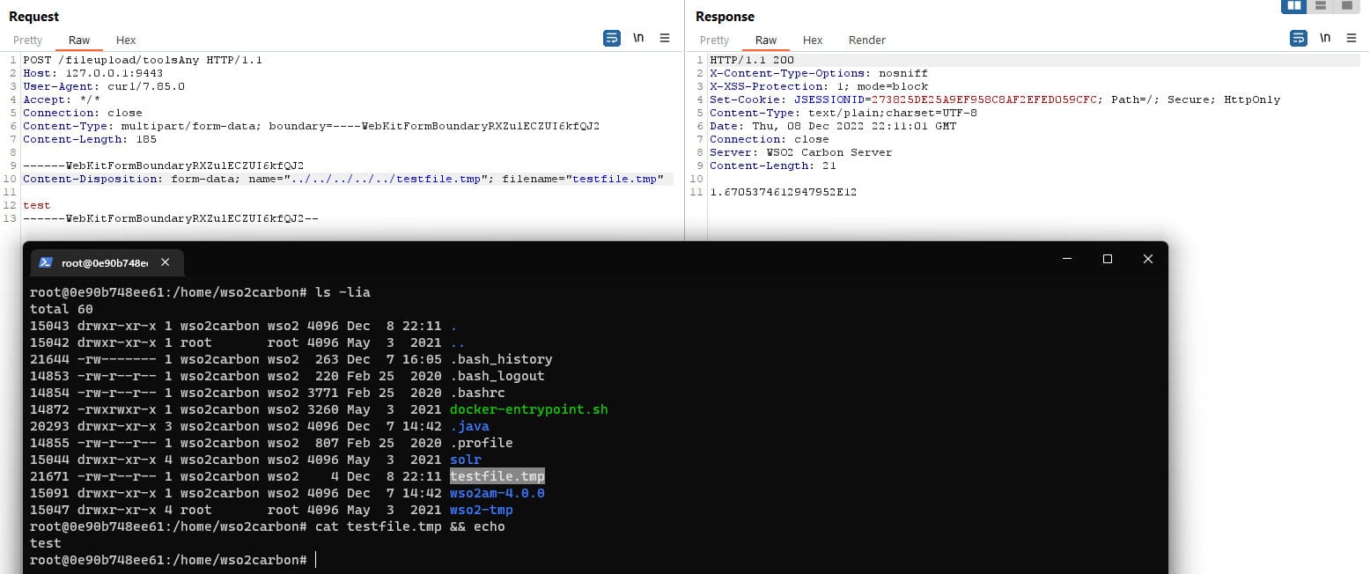Toggle word wrap icon in Request panel
Screen dimensions: 1370x574
pos(612,39)
